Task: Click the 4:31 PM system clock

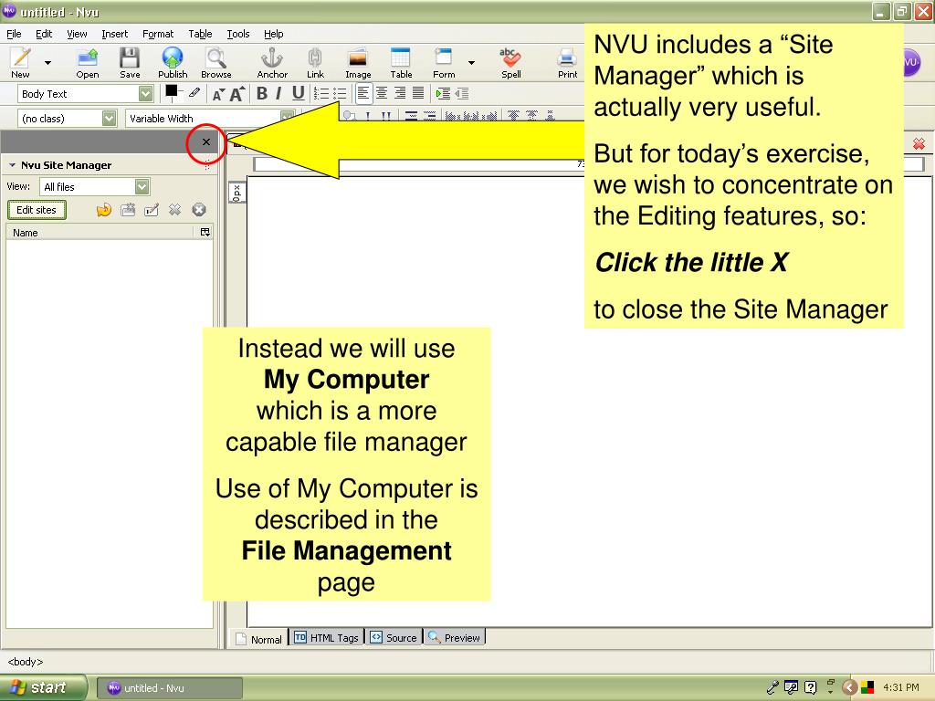Action: tap(900, 687)
